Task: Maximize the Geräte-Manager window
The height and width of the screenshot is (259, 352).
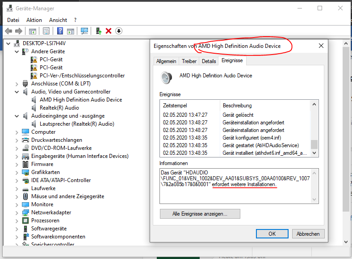Action: click(x=320, y=8)
